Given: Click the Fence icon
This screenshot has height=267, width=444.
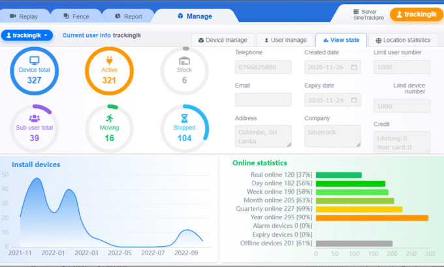Looking at the screenshot, I should (x=66, y=16).
